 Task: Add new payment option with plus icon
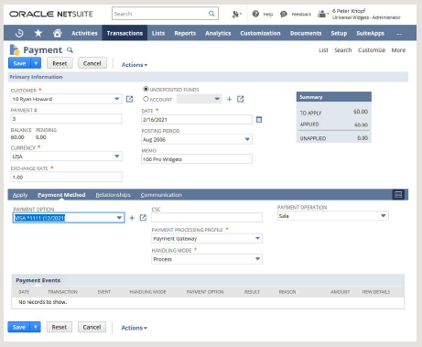tap(132, 218)
